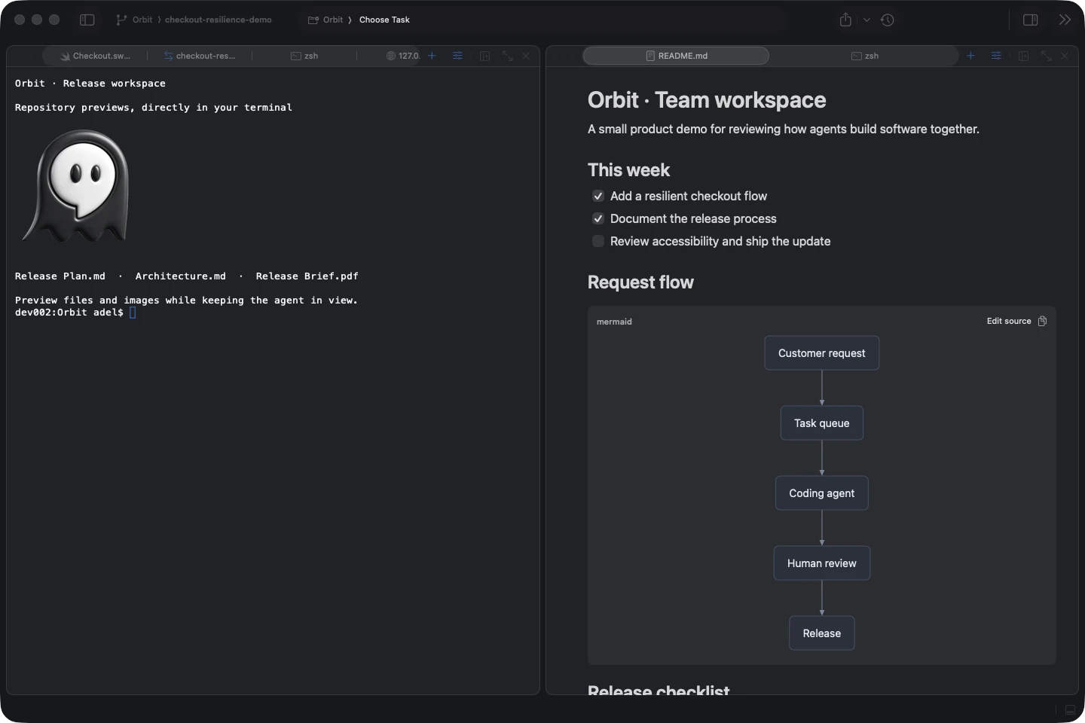Screen dimensions: 1085x723
Task: Add a new tab in the left pane
Action: [432, 56]
